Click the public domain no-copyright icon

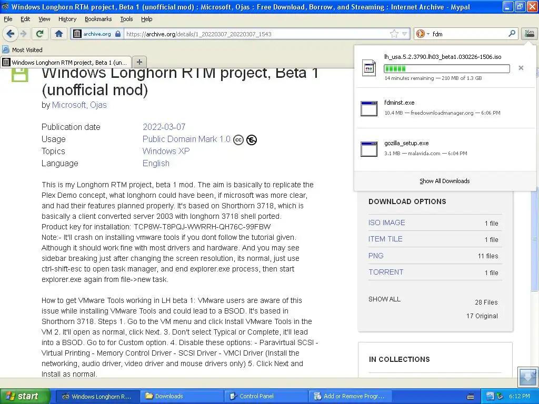pos(252,139)
